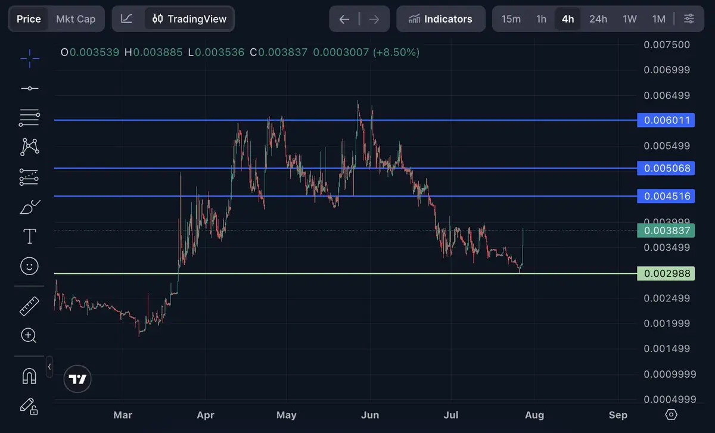The width and height of the screenshot is (715, 433).
Task: Switch to simple line chart view
Action: point(126,19)
